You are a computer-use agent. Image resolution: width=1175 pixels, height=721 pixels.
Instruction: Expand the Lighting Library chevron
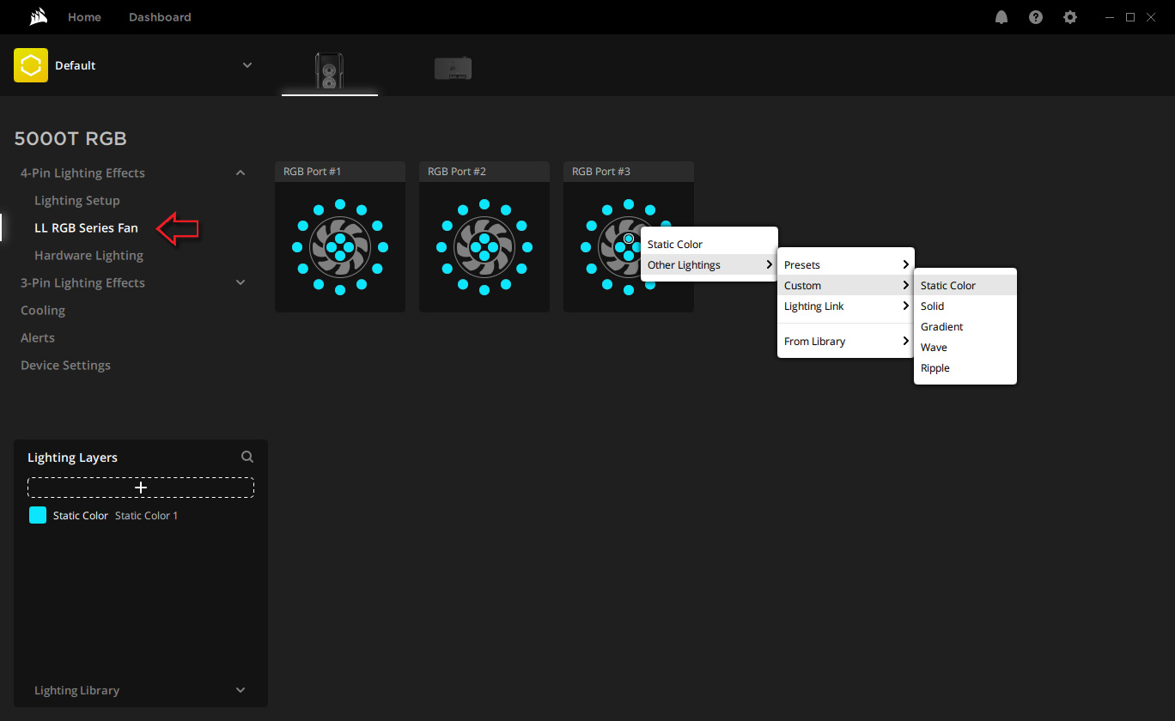240,690
